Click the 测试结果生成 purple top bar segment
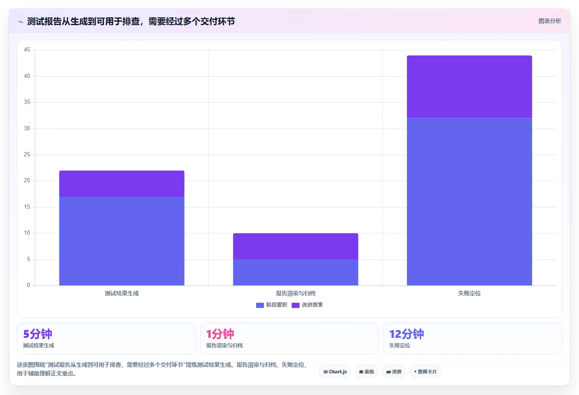 122,184
